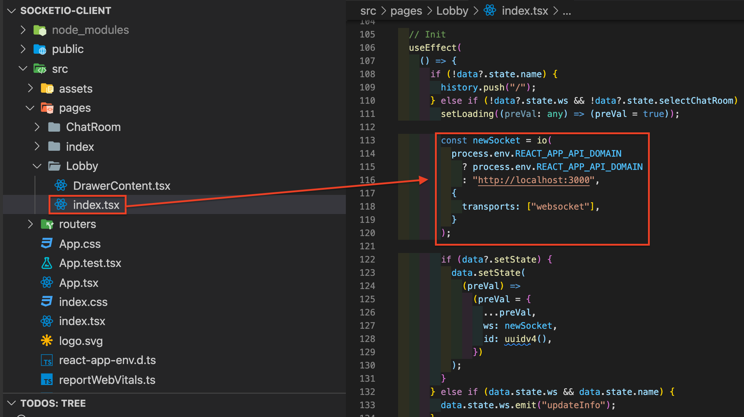Click the asterisk icon next to logo.svg
Screen dimensions: 744x417
[47, 341]
